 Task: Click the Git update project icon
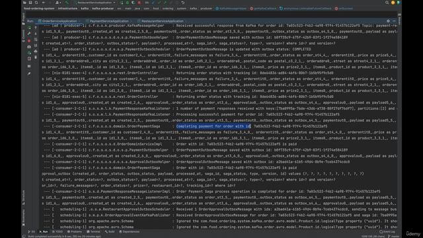pyautogui.click(x=153, y=3)
